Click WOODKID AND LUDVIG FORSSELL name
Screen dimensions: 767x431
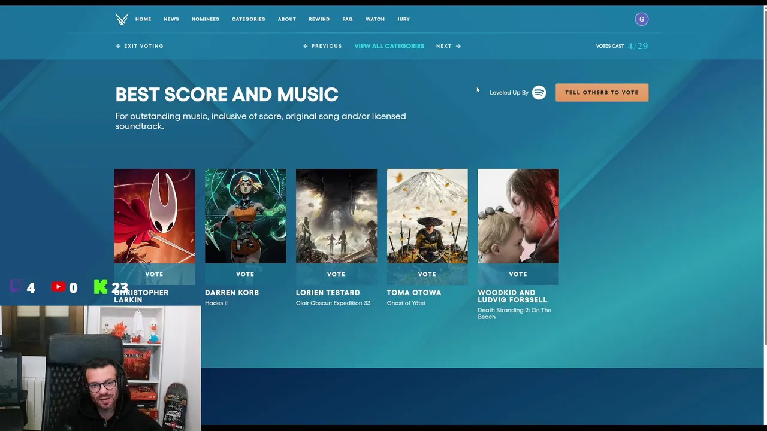pos(512,296)
